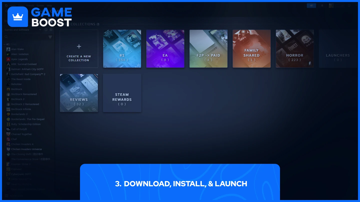Click the ARK: Survival Evolved icon
The image size is (360, 202).
pyautogui.click(x=8, y=64)
